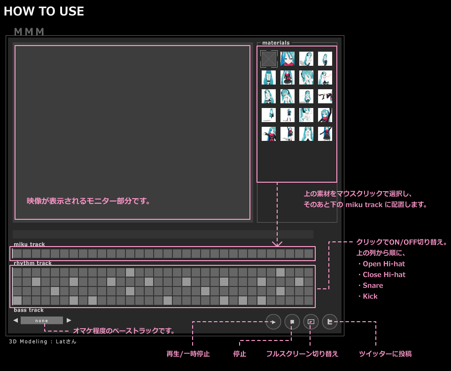The image size is (451, 371).
Task: Pick the crouching Miku thumbnail in first materials row
Action: pyautogui.click(x=306, y=59)
